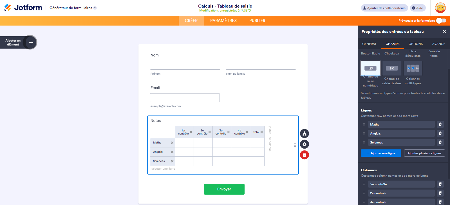Image resolution: width=450 pixels, height=205 pixels.
Task: Close the table properties panel
Action: pos(444,32)
